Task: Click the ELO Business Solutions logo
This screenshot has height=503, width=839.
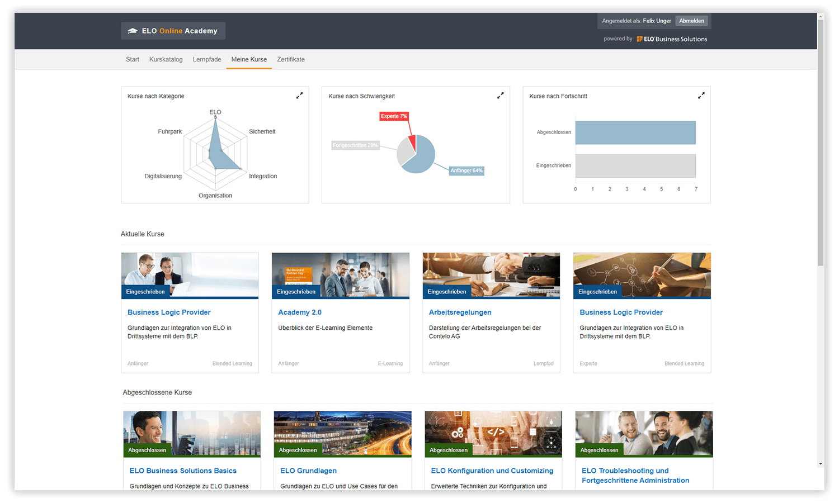Action: (x=672, y=39)
